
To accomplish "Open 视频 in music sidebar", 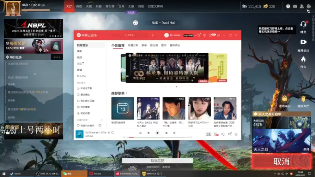I will point(80,57).
